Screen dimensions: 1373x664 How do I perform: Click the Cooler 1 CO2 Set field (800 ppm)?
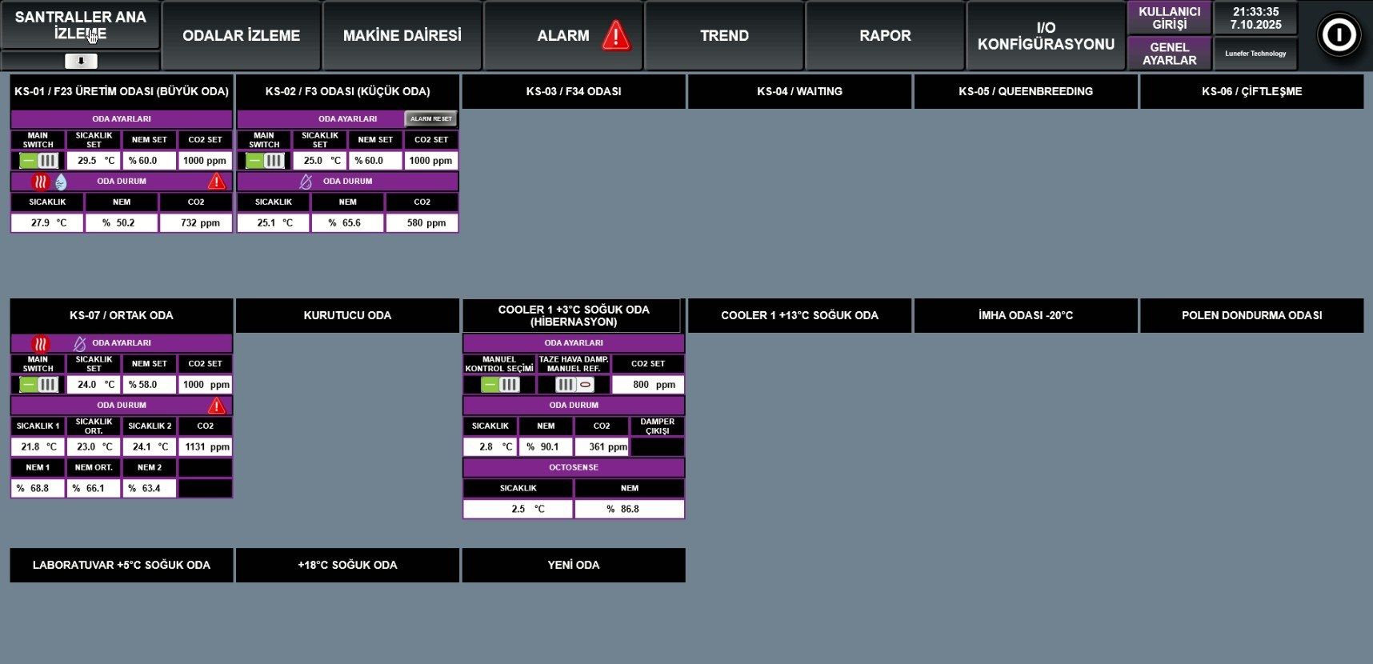[x=648, y=385]
